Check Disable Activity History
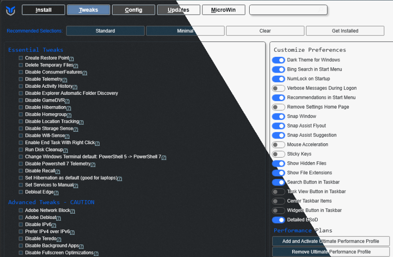Screen dimensions: 393x257 pos(21,86)
